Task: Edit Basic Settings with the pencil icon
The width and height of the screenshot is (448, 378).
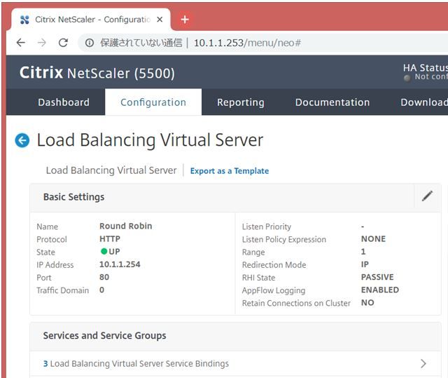Action: click(x=427, y=196)
